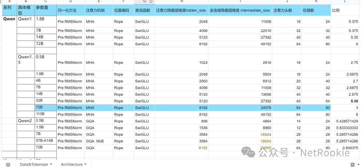This screenshot has width=361, height=167.
Task: Select the 归一化方法 header cell
Action: (x=71, y=10)
